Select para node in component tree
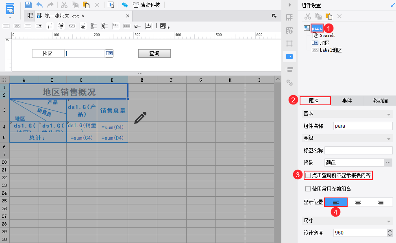This screenshot has height=243, width=396. coord(317,28)
